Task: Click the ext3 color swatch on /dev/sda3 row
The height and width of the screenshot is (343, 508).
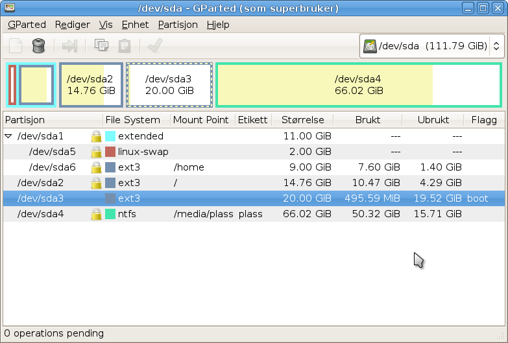Action: (x=110, y=198)
